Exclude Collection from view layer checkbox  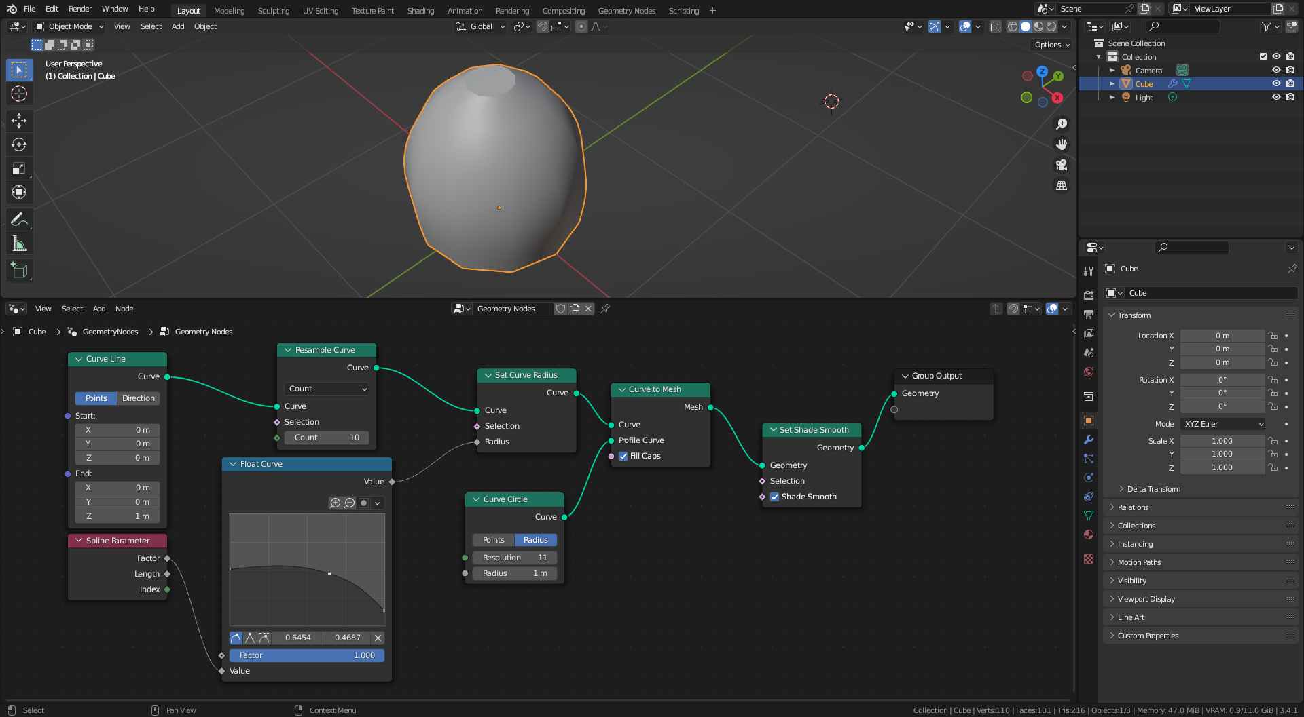[1263, 56]
